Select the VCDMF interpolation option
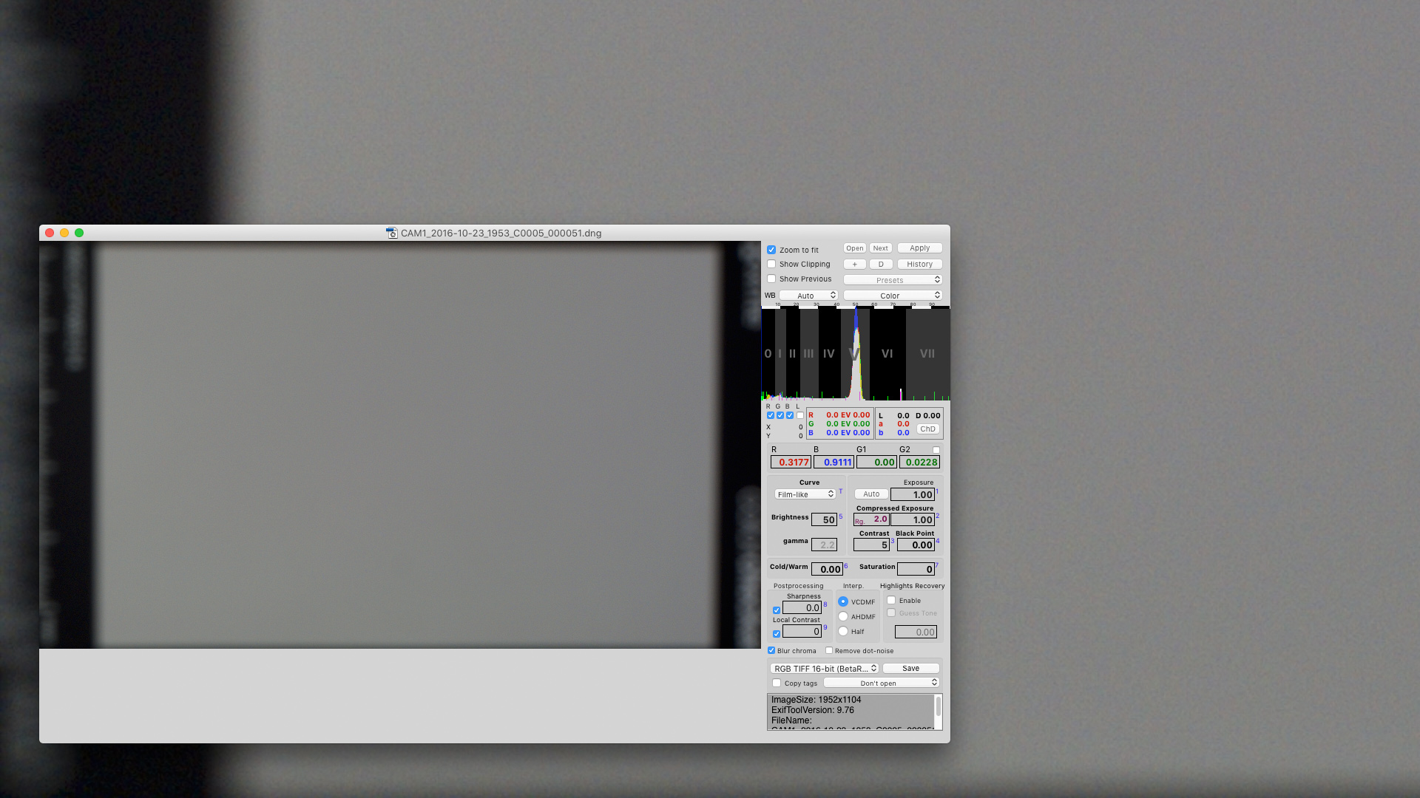 click(843, 601)
